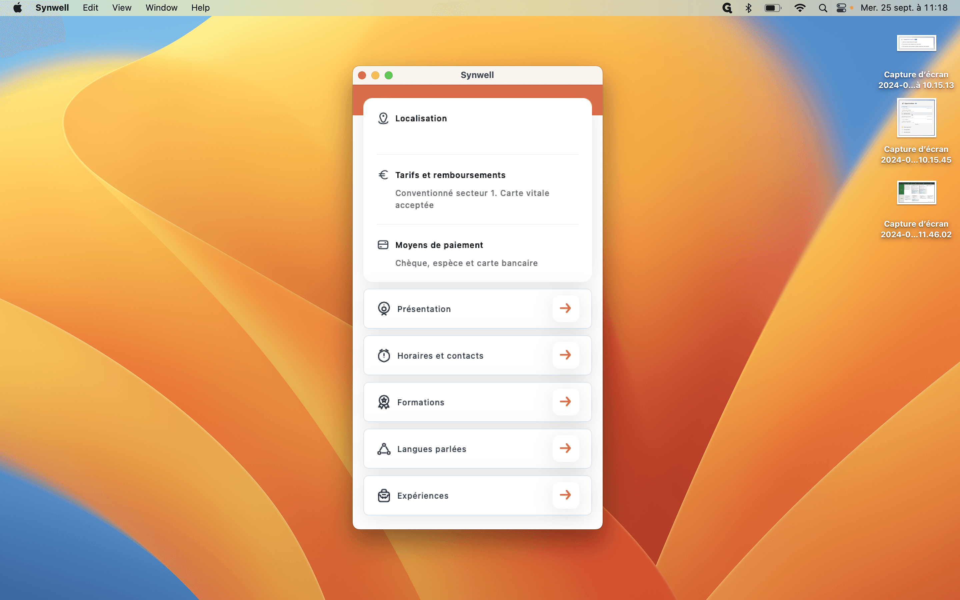This screenshot has height=600, width=960.
Task: Open the View menu
Action: [x=121, y=8]
